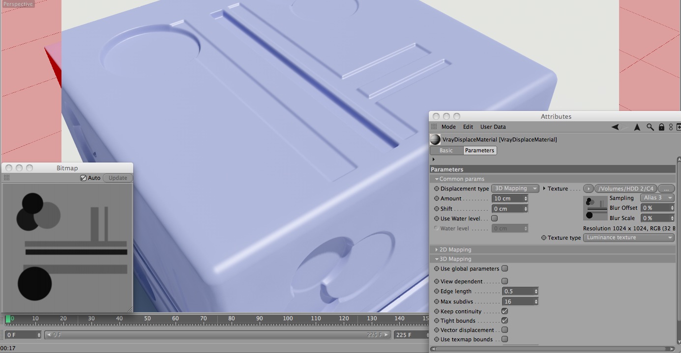Open the User Data menu in Attributes
681x353 pixels.
[493, 127]
